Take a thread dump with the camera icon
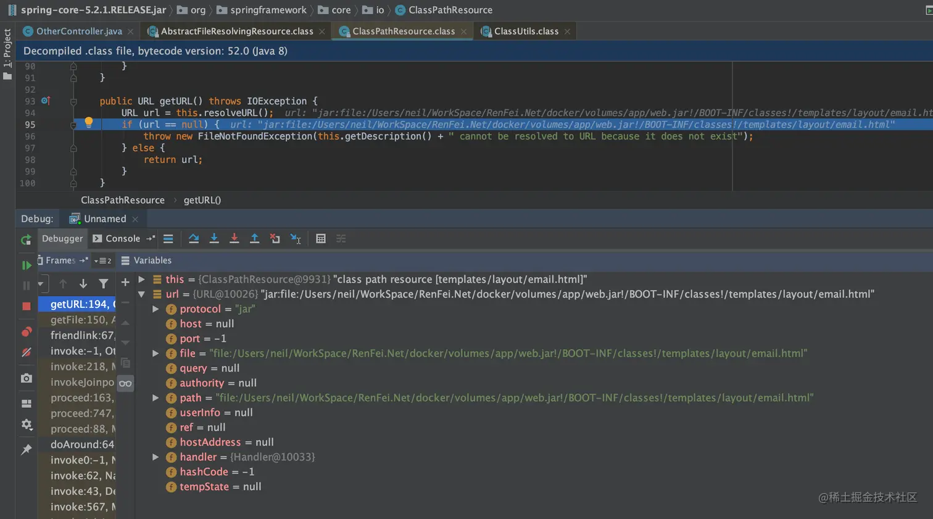933x519 pixels. point(26,378)
